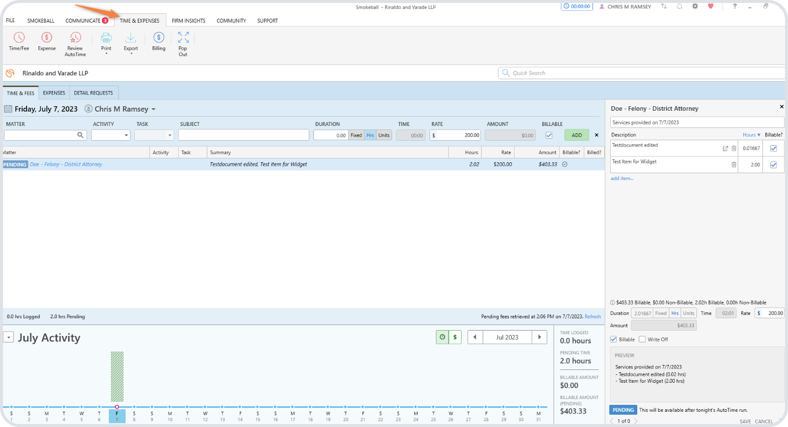Open the Time/Fee entry tool
This screenshot has width=788, height=427.
(x=19, y=41)
